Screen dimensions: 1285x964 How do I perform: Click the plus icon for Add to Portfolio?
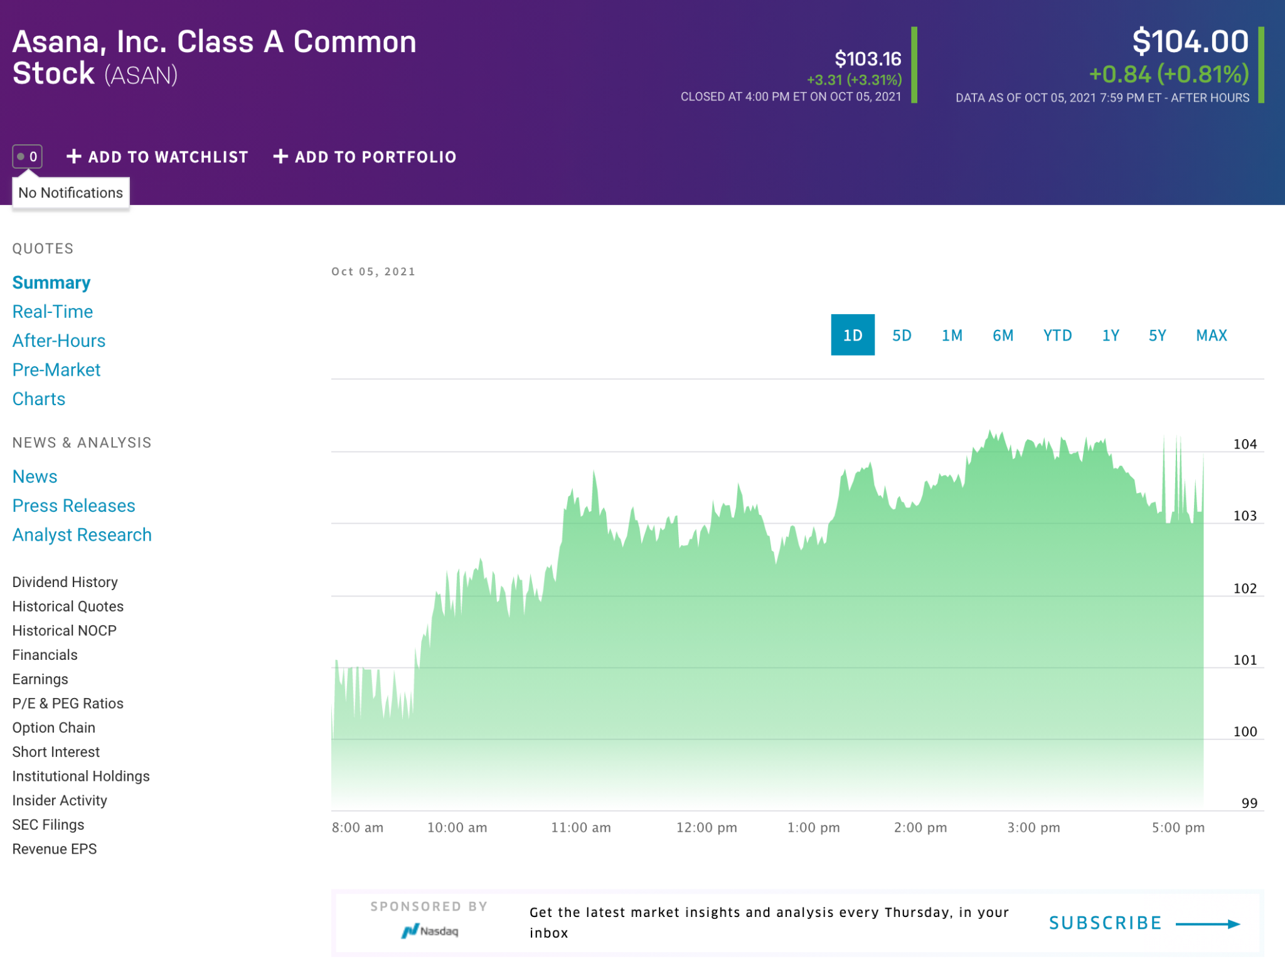pos(280,156)
